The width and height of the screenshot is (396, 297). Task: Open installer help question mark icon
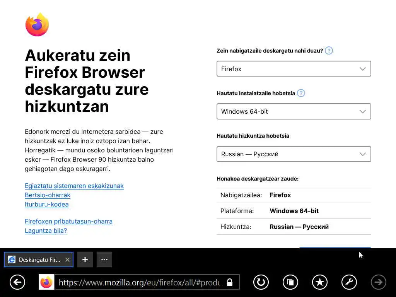(301, 93)
